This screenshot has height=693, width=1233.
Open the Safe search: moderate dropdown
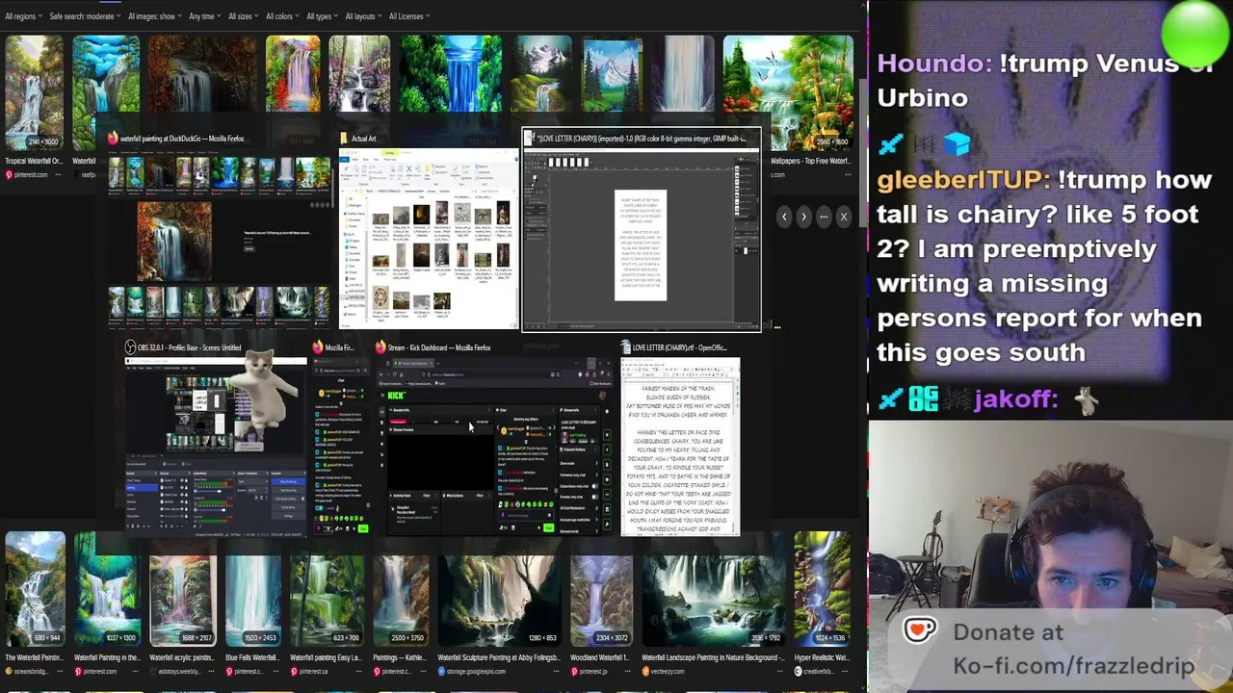pyautogui.click(x=85, y=16)
